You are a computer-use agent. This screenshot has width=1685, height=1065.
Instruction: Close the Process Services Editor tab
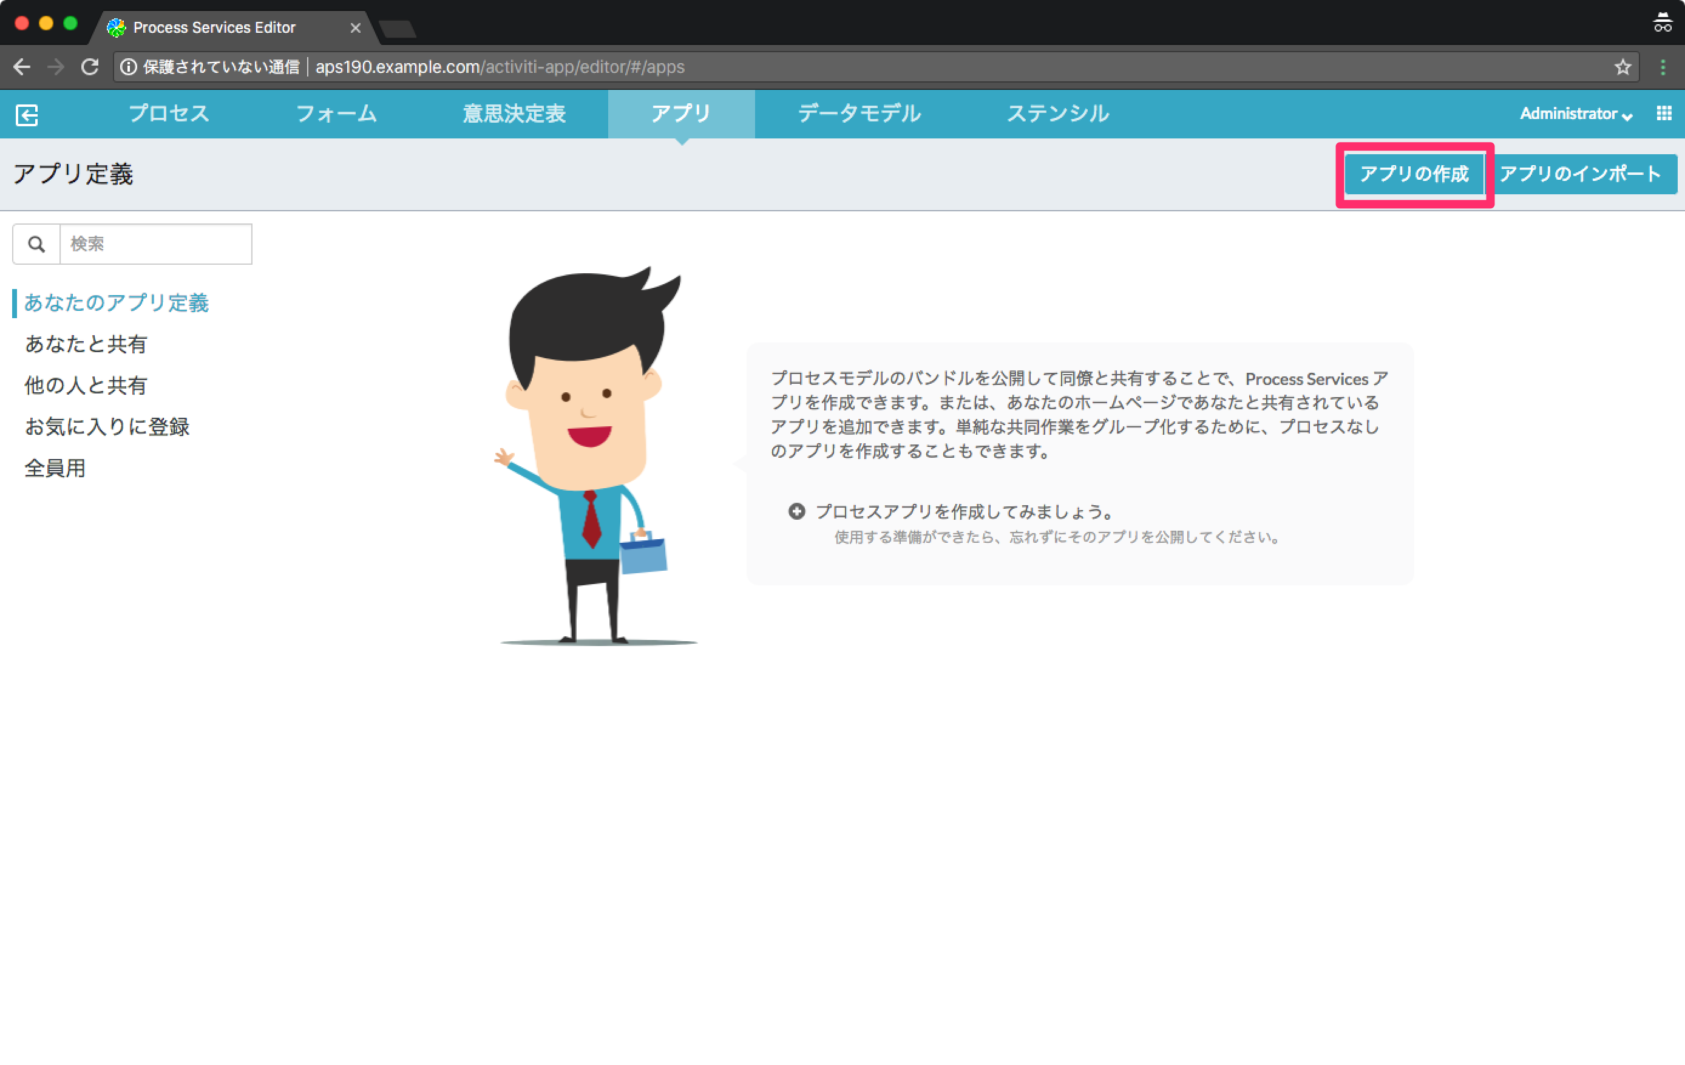pos(356,27)
